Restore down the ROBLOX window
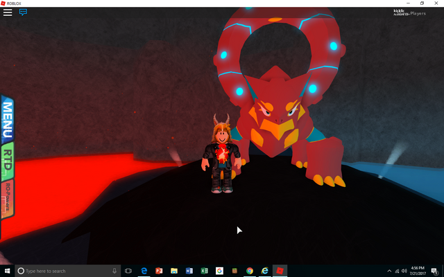The height and width of the screenshot is (277, 444). 422,3
